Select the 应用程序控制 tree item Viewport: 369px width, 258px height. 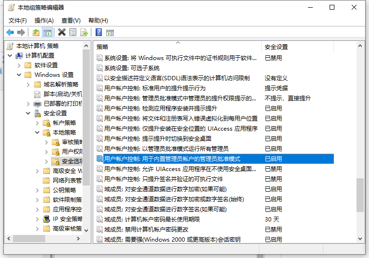(67, 209)
